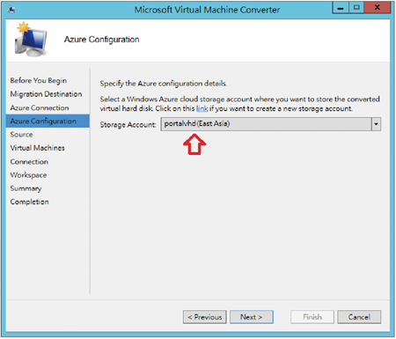Switch to the Virtual Machines step

click(x=37, y=148)
